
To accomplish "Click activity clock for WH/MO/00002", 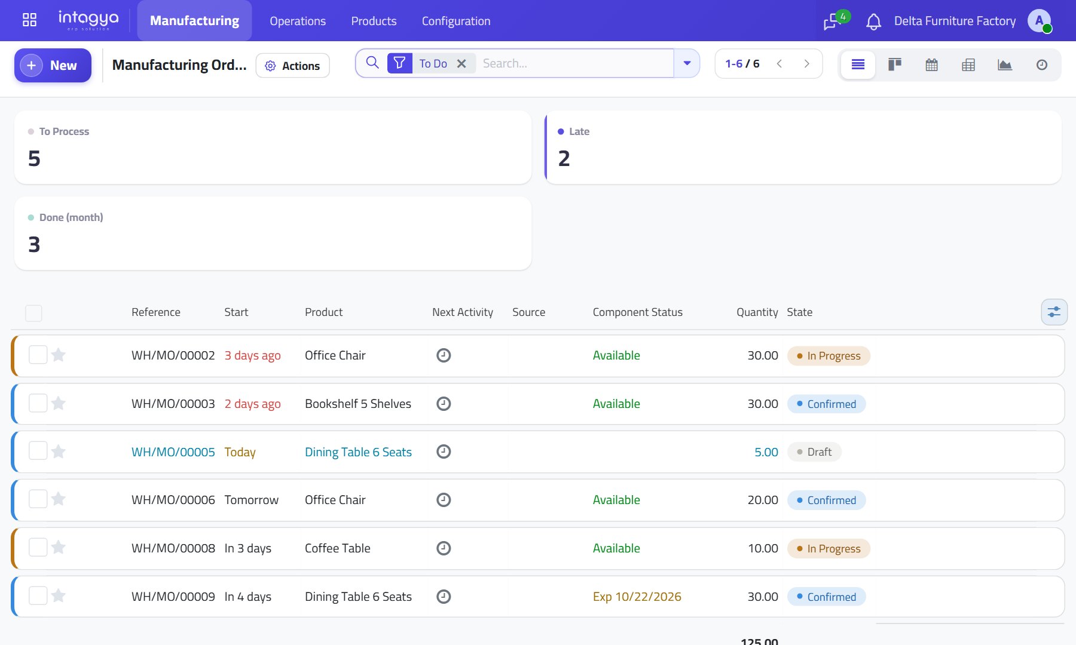I will click(444, 355).
